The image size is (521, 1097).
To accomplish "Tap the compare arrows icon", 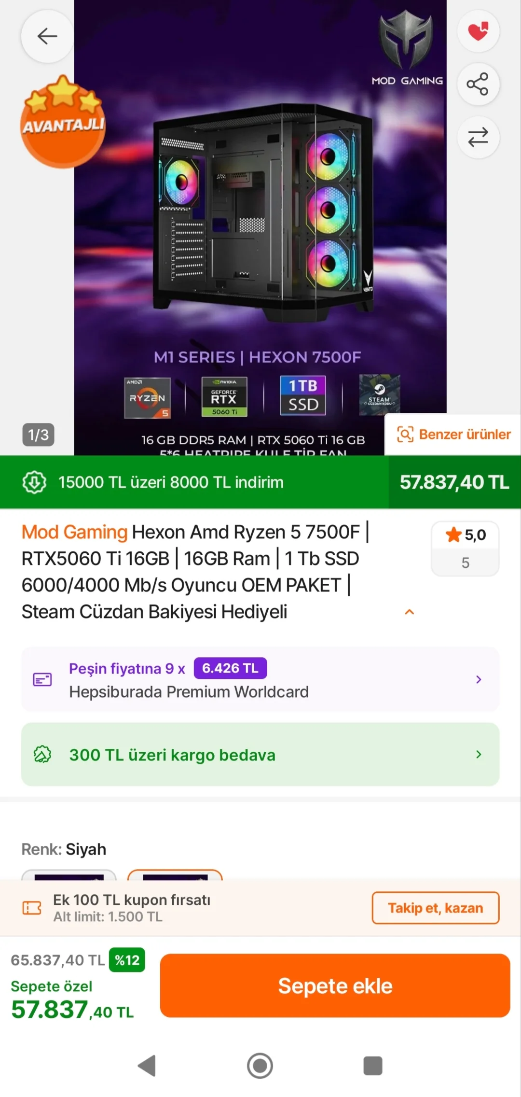I will 478,137.
